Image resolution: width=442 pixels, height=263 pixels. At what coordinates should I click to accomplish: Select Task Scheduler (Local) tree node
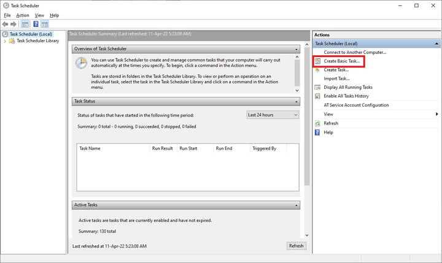31,34
